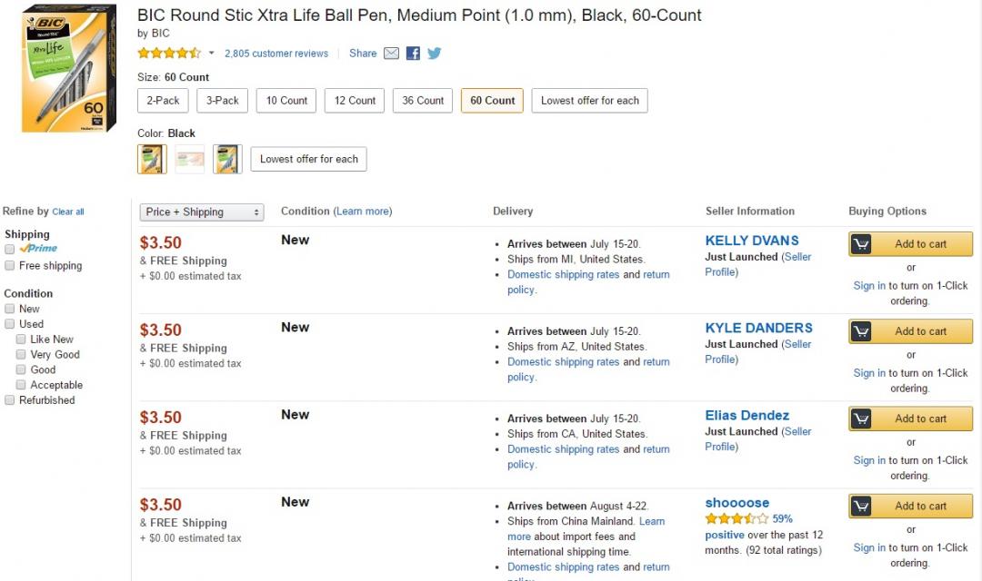Open KYLE DANDERS seller page

click(x=758, y=328)
